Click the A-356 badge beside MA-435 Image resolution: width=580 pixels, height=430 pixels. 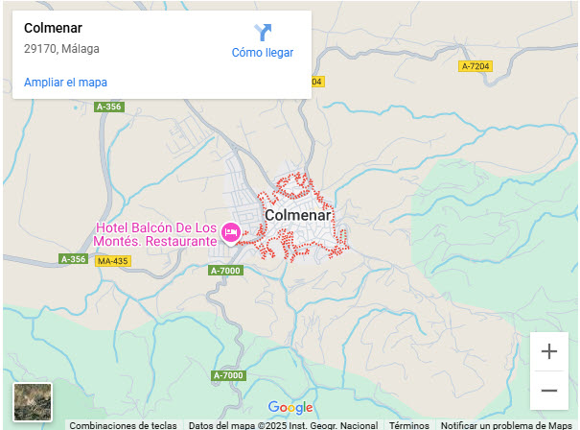(x=73, y=259)
